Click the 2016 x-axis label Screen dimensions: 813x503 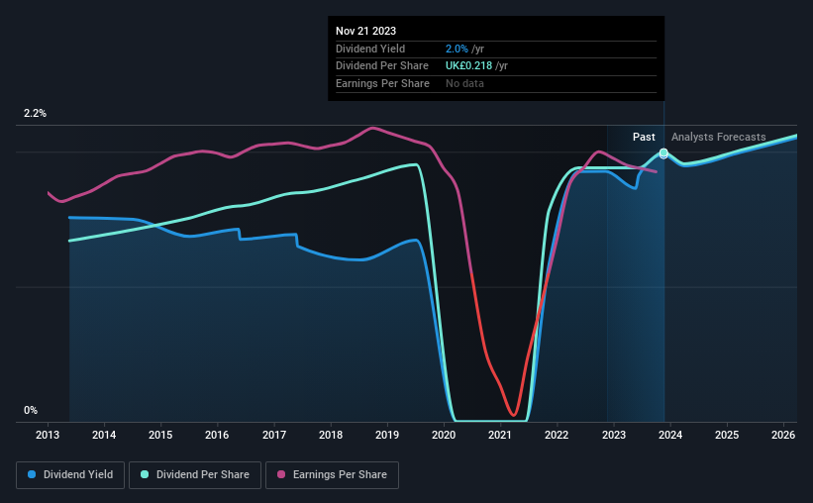pos(217,435)
